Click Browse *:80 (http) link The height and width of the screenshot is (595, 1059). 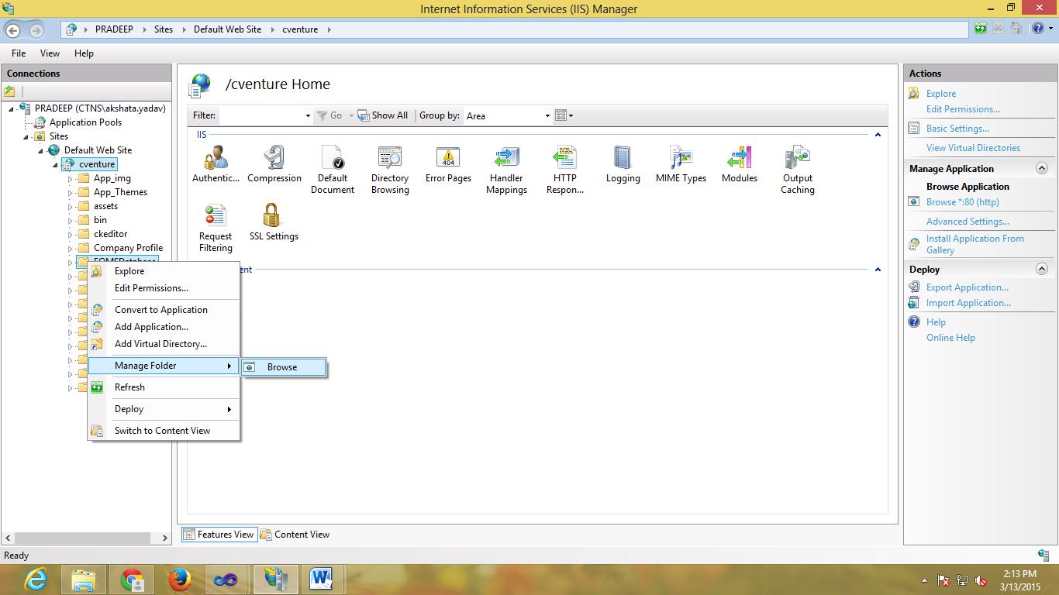pos(962,202)
